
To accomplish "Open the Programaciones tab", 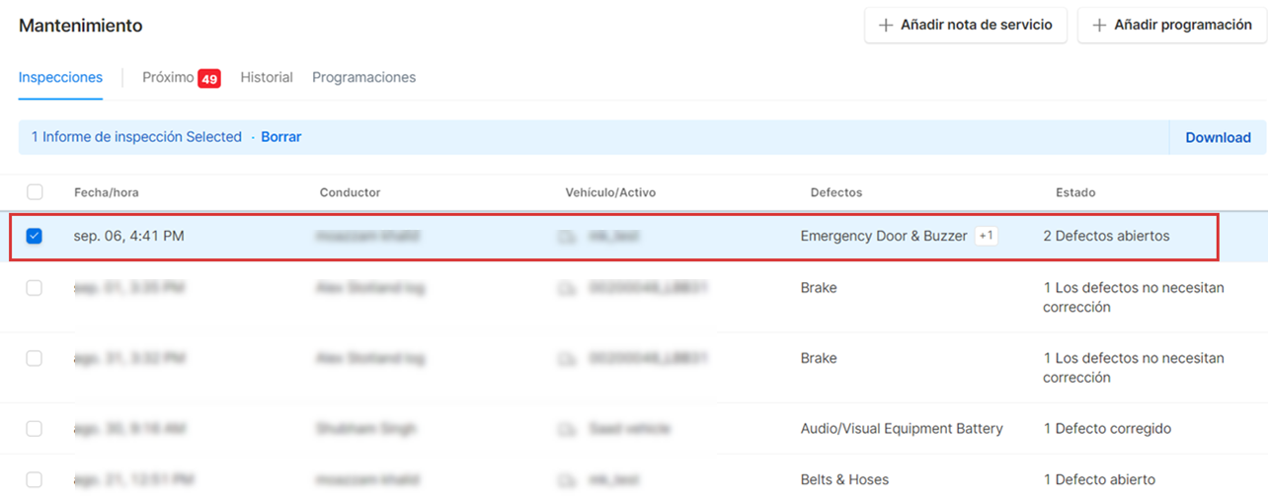I will pyautogui.click(x=363, y=77).
